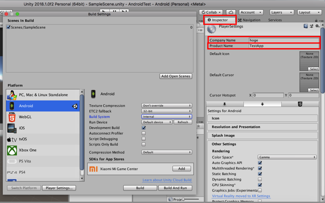
Task: Select the WebGL platform
Action: pos(43,117)
